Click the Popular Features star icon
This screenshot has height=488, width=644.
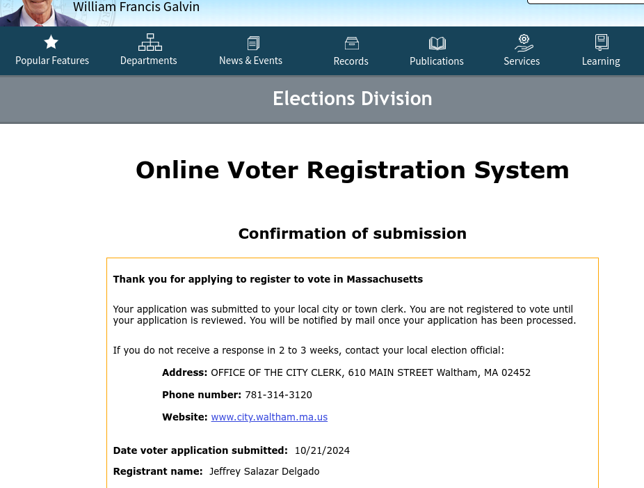pyautogui.click(x=51, y=42)
